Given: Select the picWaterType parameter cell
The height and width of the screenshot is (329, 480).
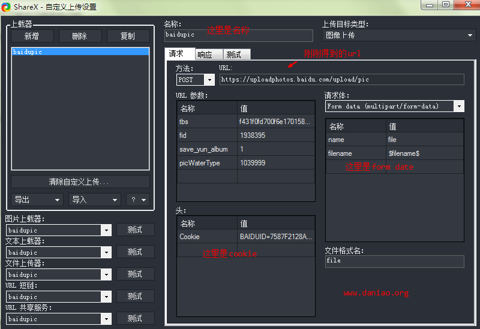Looking at the screenshot, I should tap(207, 162).
